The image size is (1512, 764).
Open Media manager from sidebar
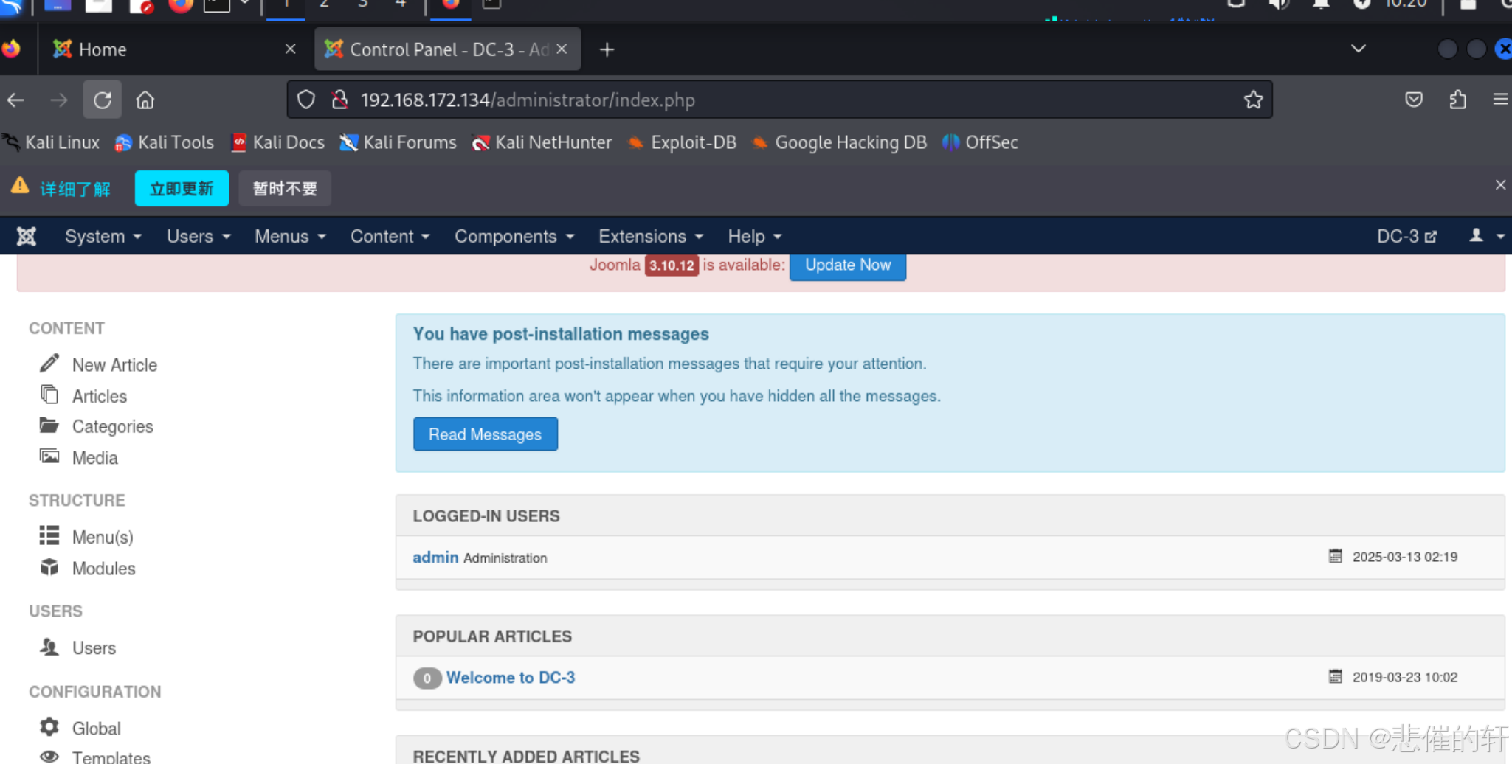(x=95, y=457)
